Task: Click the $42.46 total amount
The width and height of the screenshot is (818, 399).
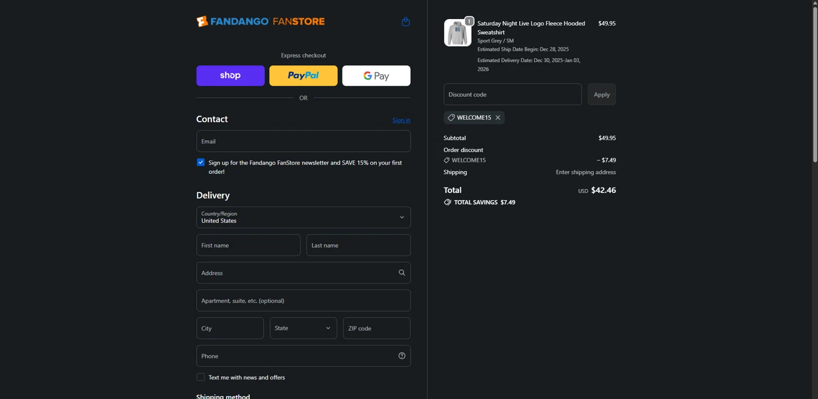Action: point(604,190)
